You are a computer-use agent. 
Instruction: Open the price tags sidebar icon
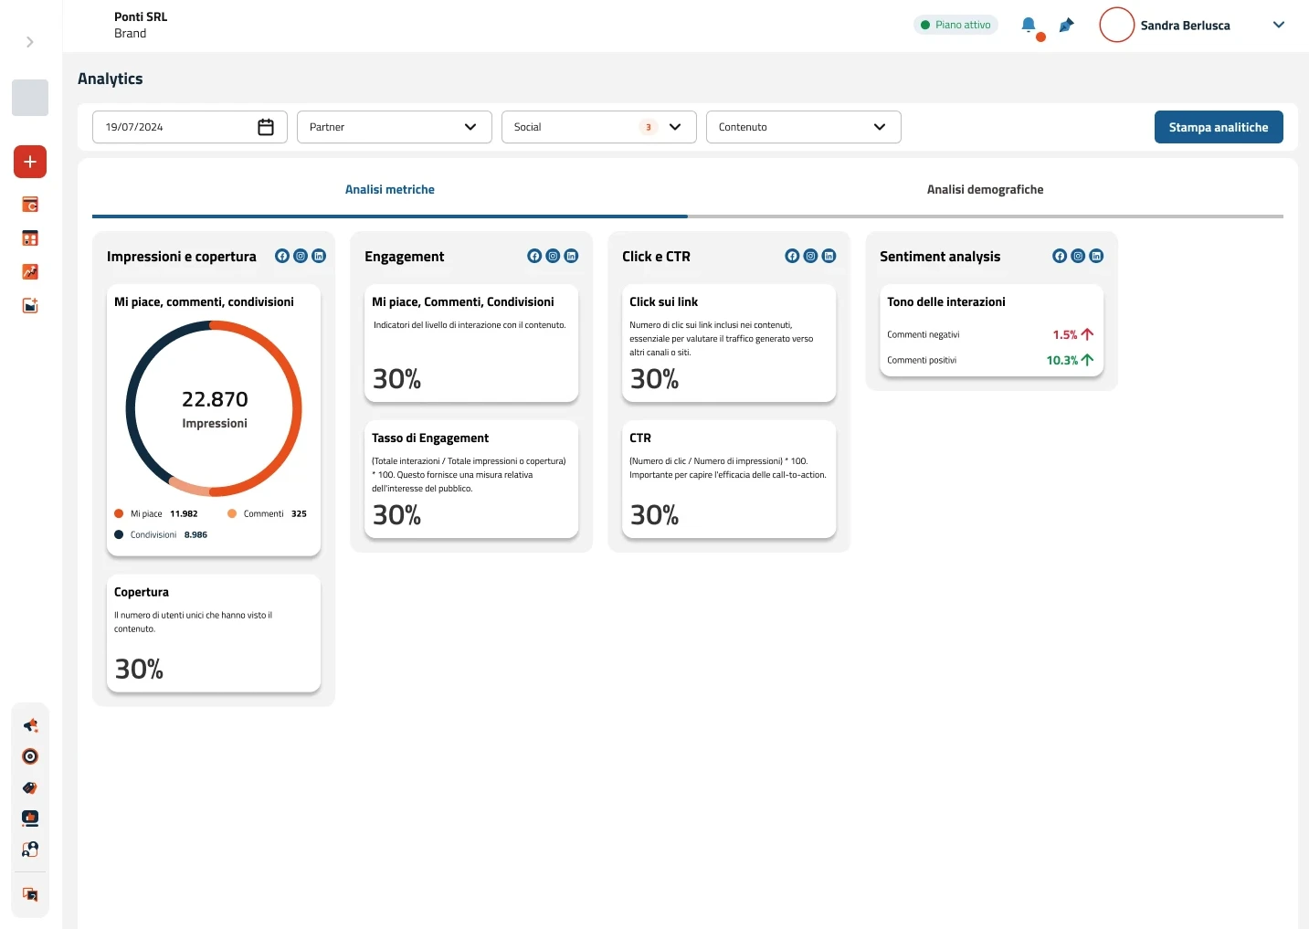pos(30,787)
